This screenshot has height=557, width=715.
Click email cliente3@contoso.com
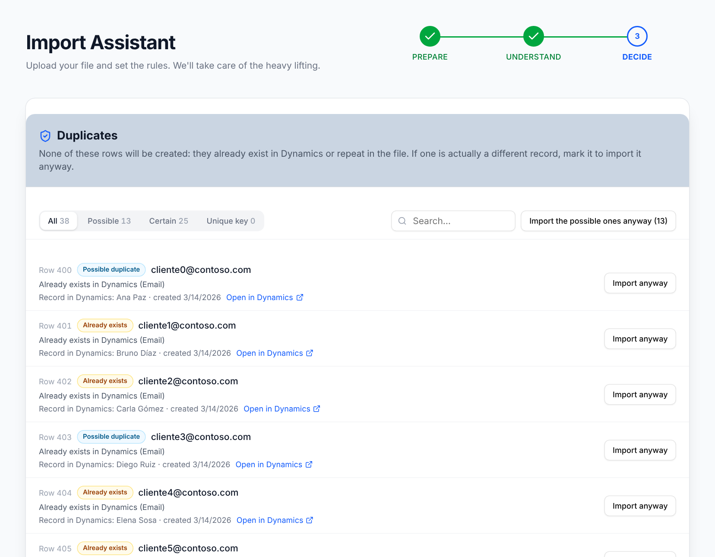[201, 437]
